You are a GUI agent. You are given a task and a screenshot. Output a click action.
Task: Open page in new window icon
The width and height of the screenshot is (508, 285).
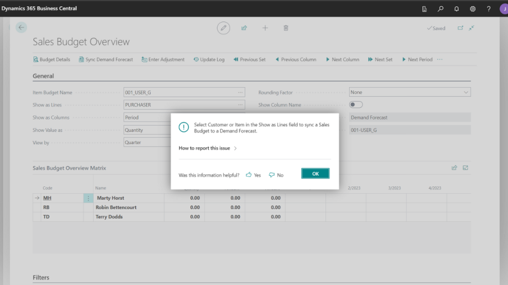coord(460,28)
